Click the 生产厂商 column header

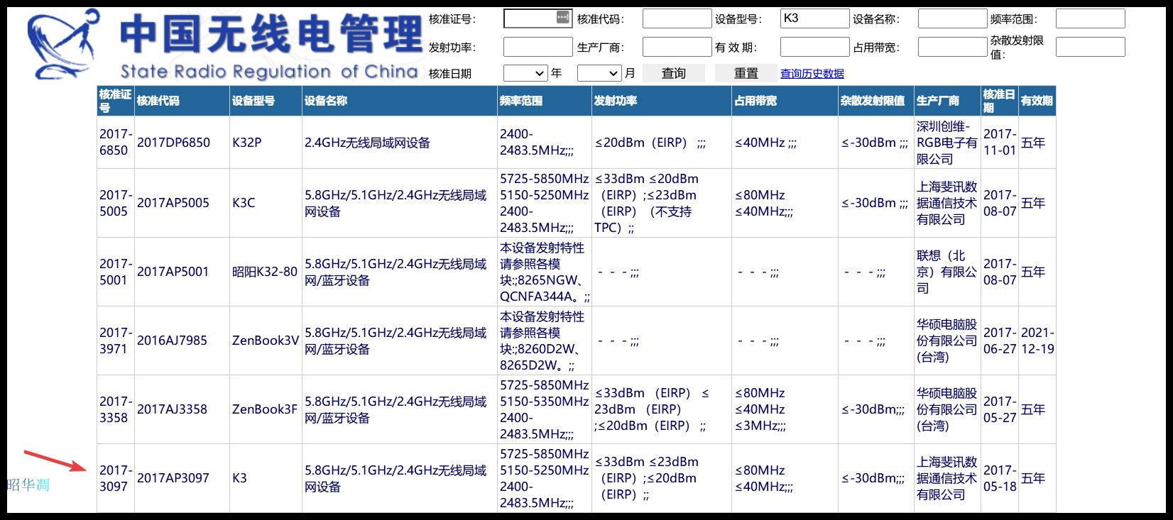pos(947,101)
